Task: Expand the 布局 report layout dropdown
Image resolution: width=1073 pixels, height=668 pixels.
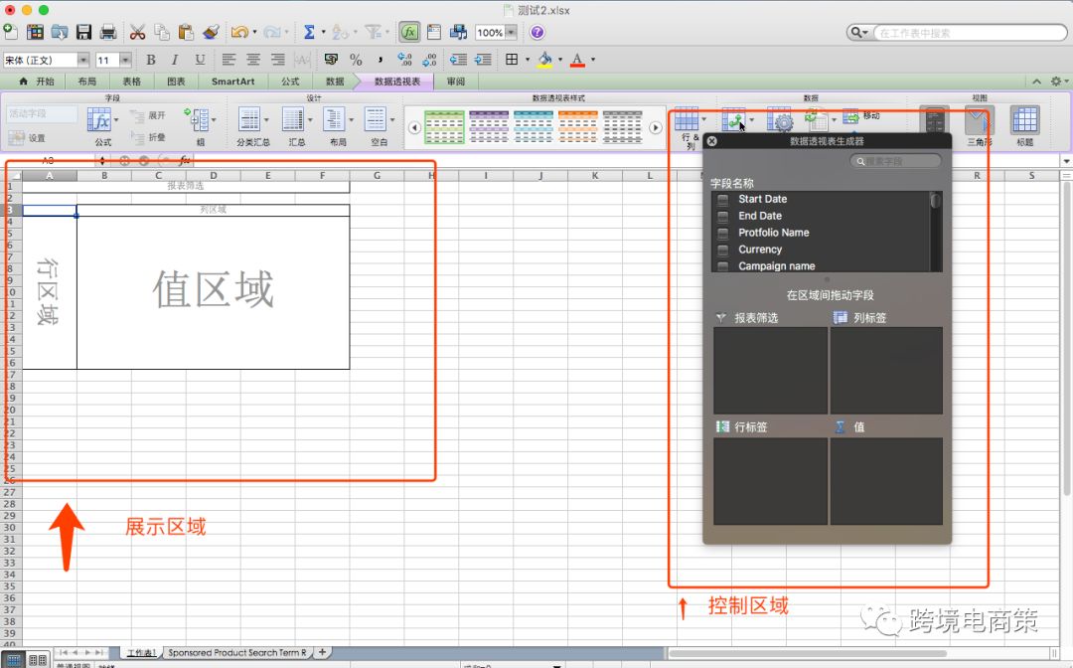Action: (x=351, y=120)
